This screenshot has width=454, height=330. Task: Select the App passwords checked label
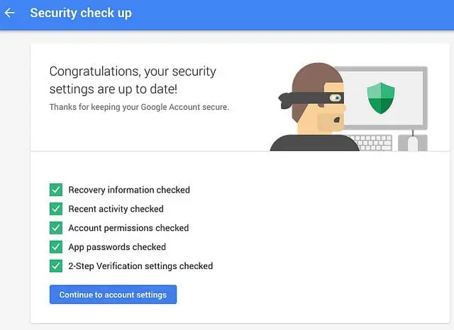tap(117, 247)
